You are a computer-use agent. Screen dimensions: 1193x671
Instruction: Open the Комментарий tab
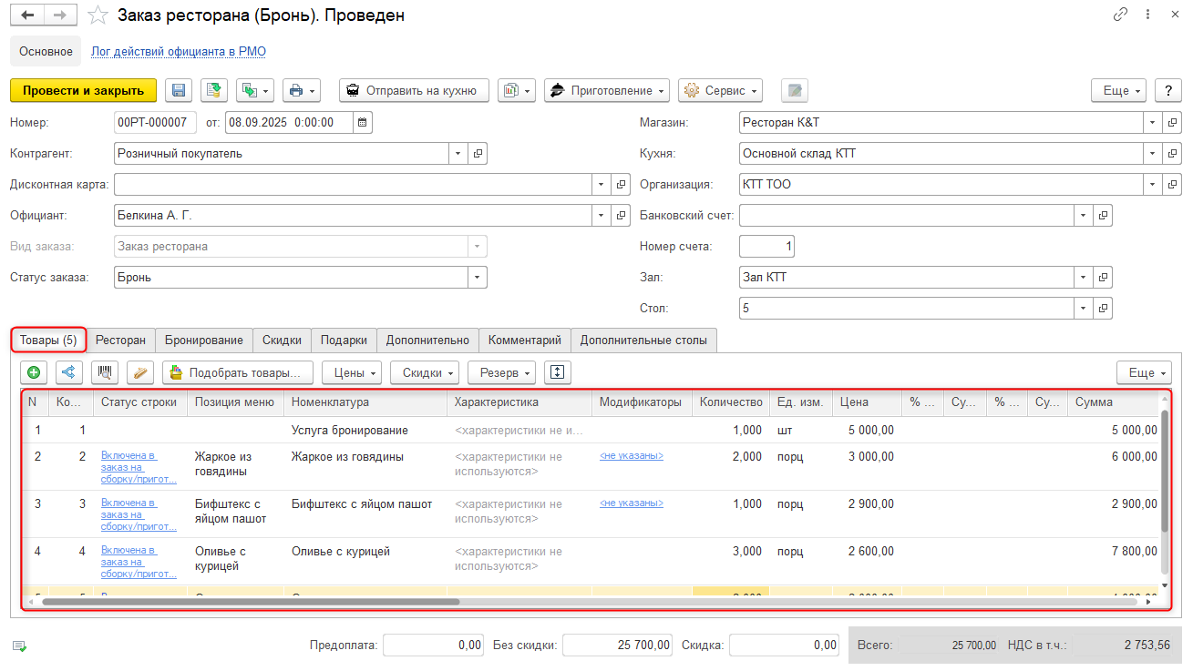[525, 340]
